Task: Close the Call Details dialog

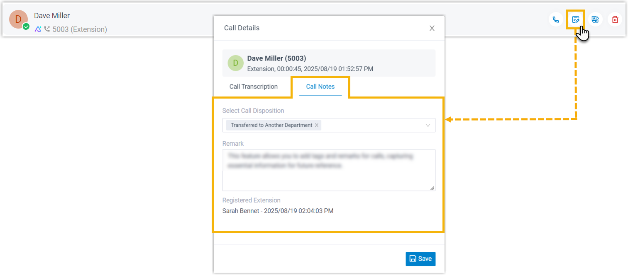Action: click(432, 28)
